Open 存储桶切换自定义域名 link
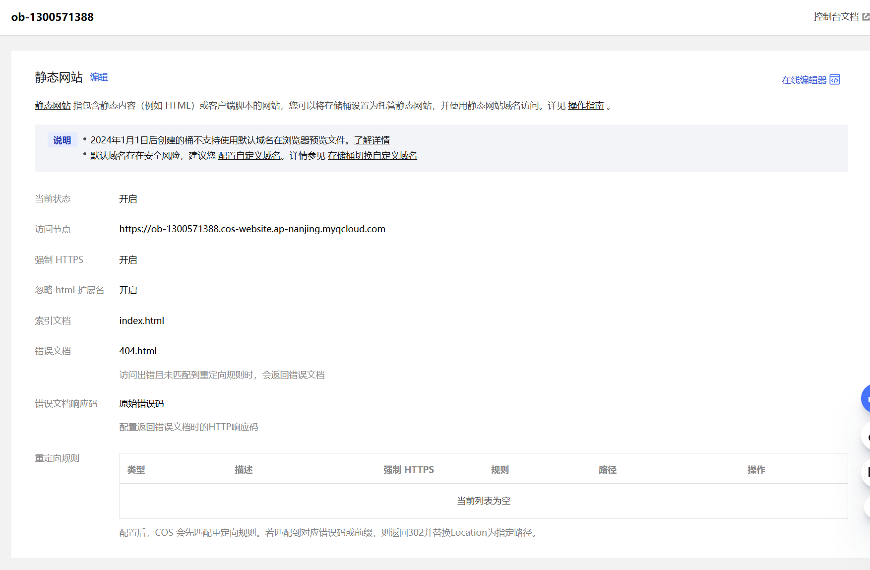Image resolution: width=870 pixels, height=570 pixels. coord(373,156)
